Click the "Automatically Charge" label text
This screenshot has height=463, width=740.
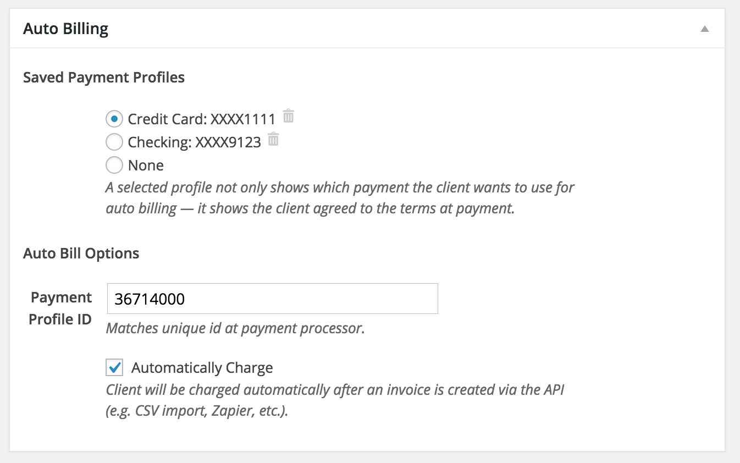[x=202, y=368]
